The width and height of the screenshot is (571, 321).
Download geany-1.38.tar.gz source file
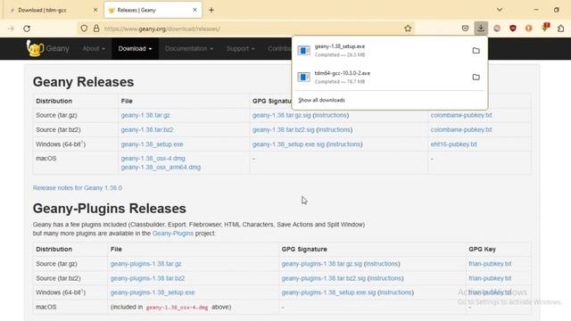point(145,115)
